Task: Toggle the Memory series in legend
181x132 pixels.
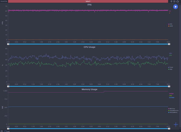Action: click(x=172, y=109)
